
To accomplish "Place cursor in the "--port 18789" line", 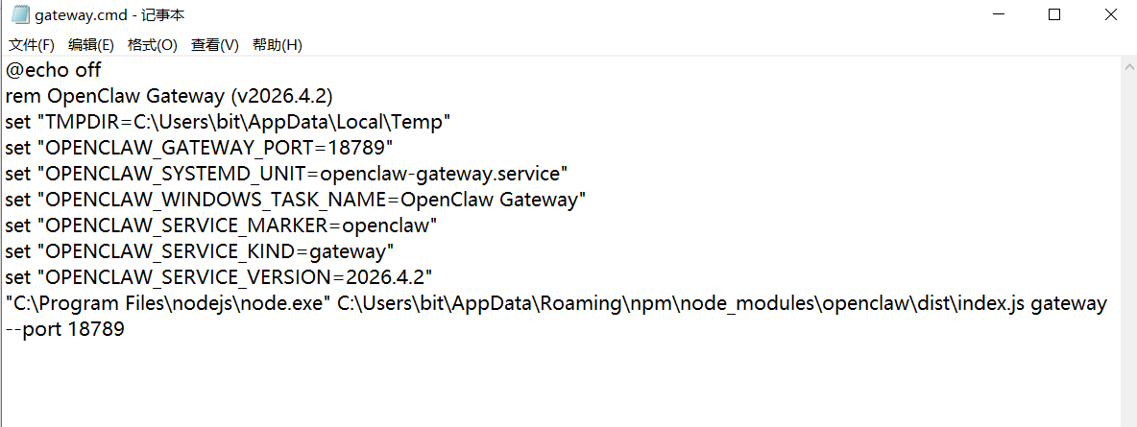I will (x=65, y=329).
